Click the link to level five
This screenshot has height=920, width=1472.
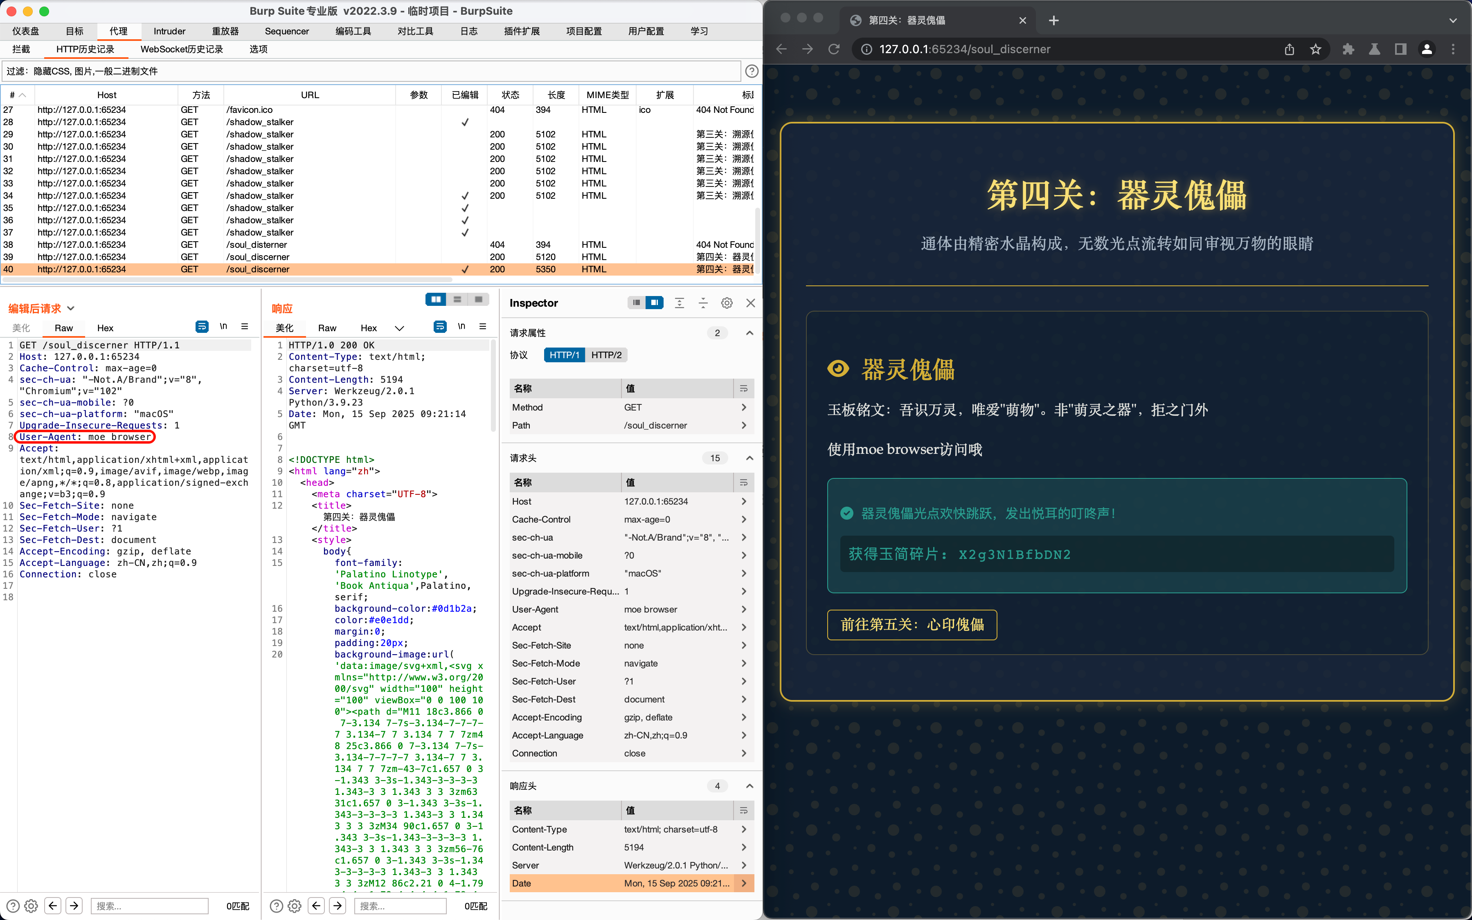coord(912,624)
